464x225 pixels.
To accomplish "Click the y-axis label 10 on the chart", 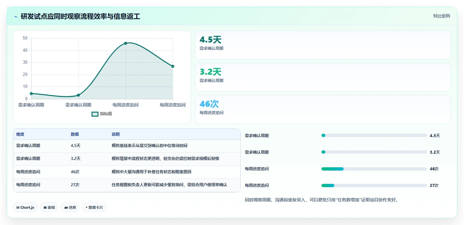I will tap(25, 87).
